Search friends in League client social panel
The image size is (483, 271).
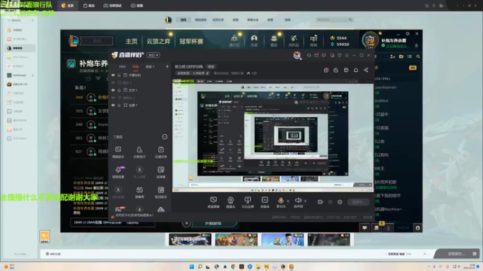(x=418, y=57)
